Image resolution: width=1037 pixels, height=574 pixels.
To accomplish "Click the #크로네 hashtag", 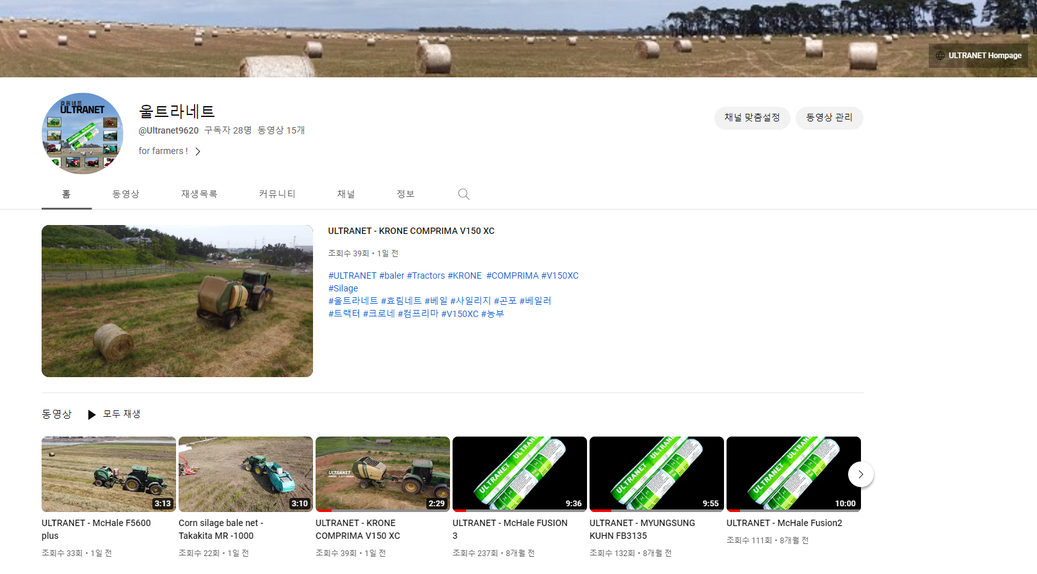I will [379, 313].
